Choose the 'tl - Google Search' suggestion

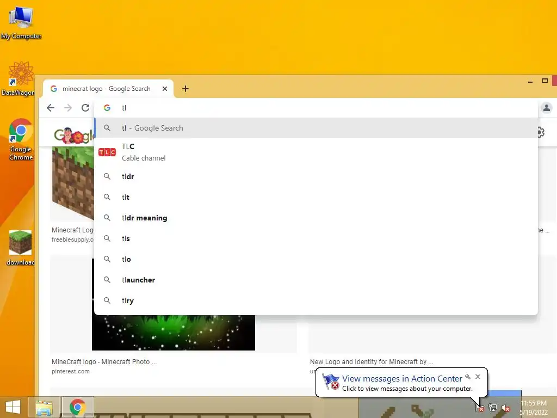click(x=316, y=128)
